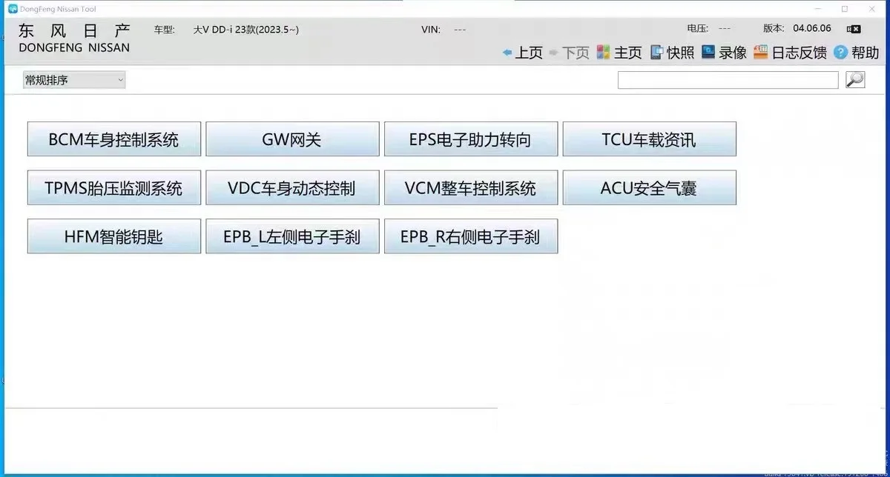Open 日志反馈 log feedback
Screen dimensions: 890x477
[799, 53]
